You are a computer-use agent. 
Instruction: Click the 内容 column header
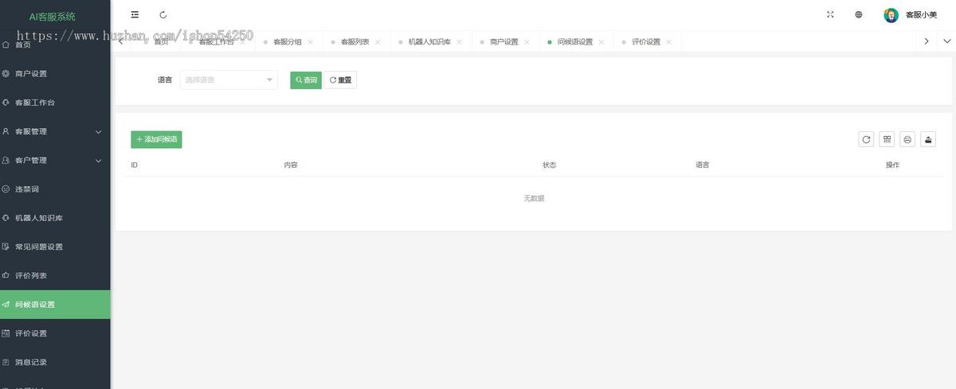[291, 165]
